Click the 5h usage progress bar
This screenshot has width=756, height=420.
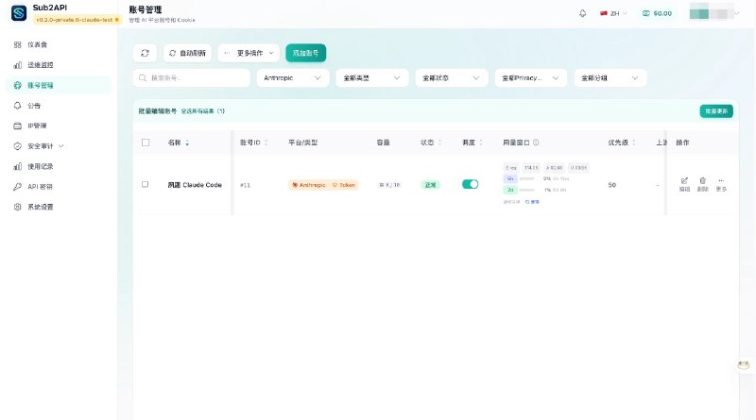tap(526, 178)
